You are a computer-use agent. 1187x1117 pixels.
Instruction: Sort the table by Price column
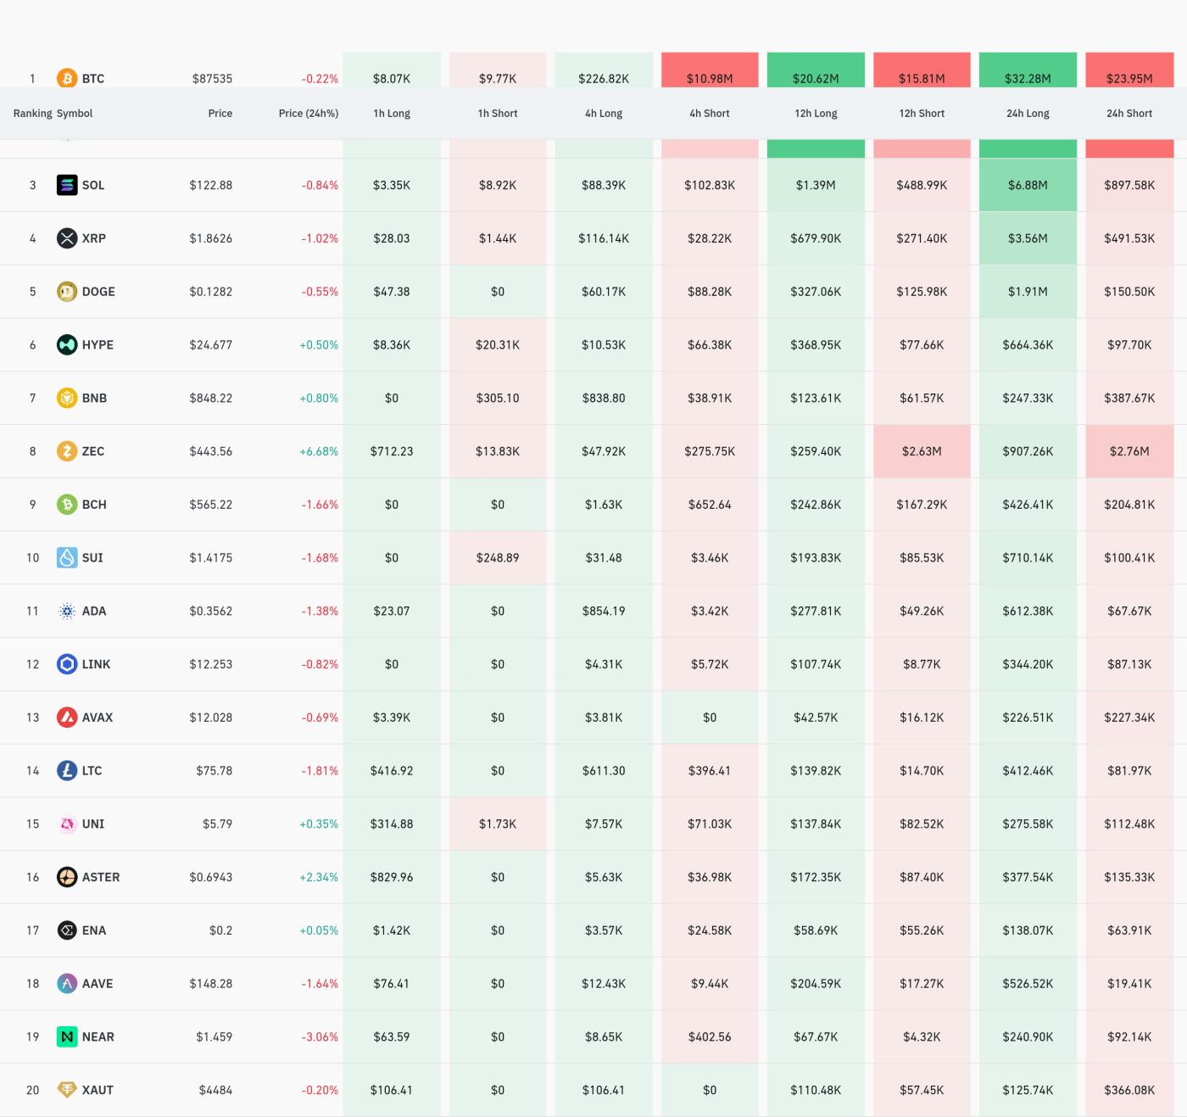[220, 113]
